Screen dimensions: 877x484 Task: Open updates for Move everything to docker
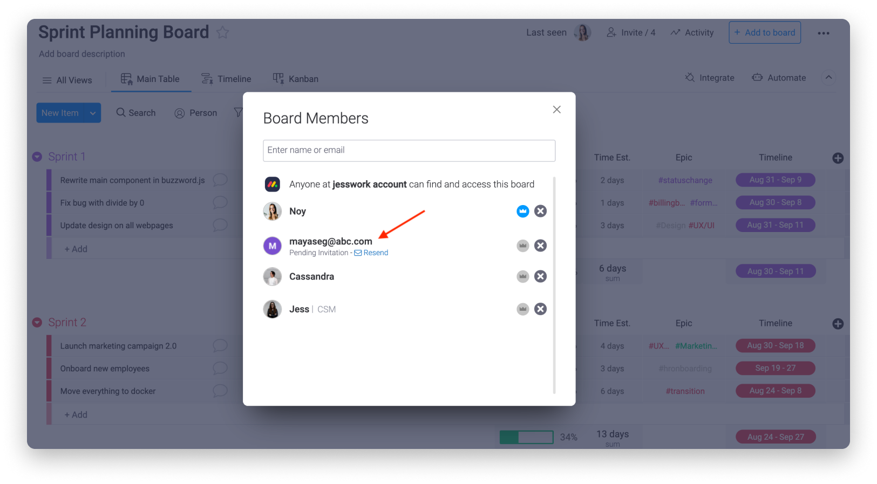tap(220, 391)
